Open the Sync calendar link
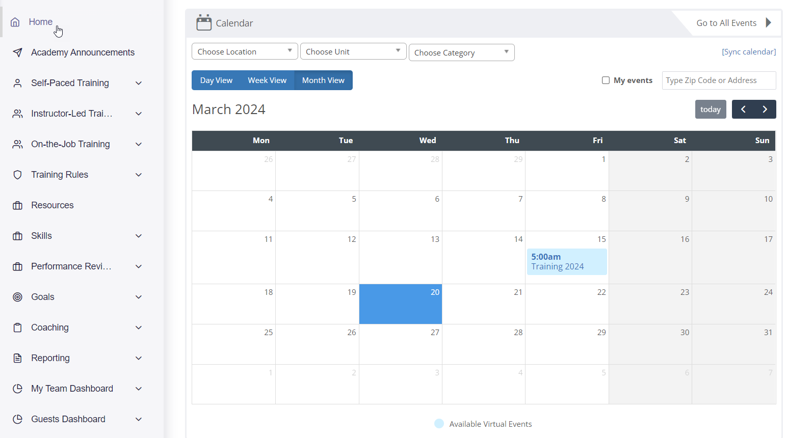Screen dimensions: 787x438 749,52
